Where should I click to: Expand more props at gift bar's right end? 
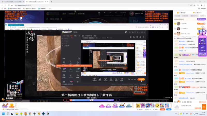(171, 105)
